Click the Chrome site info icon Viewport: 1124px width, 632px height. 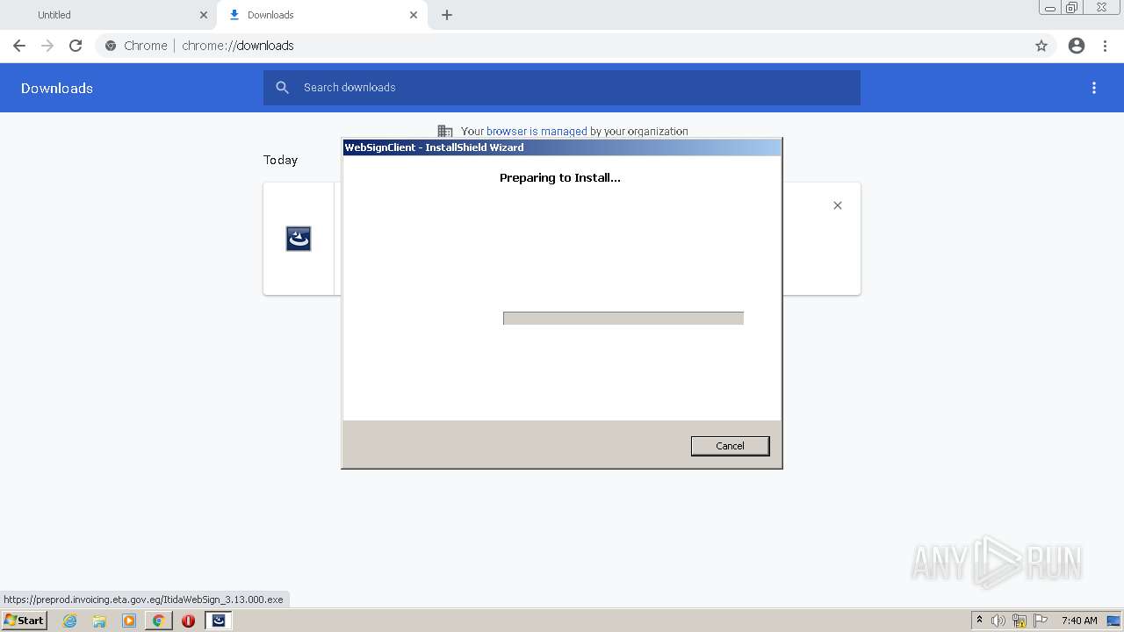click(111, 46)
